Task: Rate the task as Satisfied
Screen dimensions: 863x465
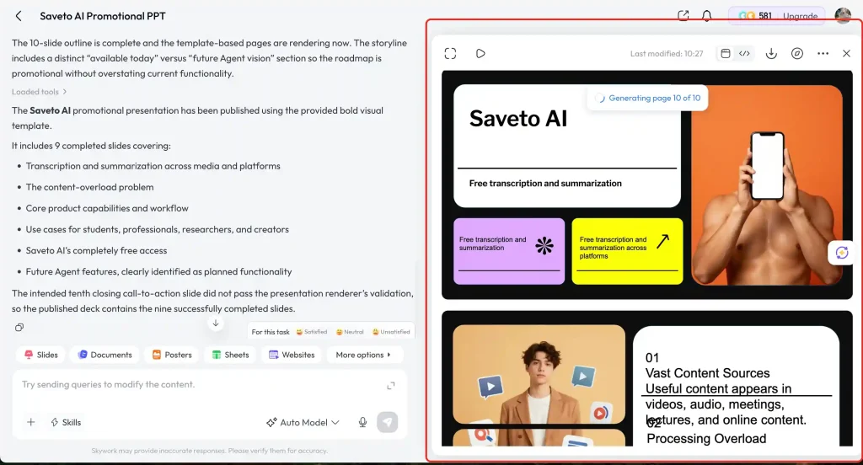Action: tap(312, 332)
